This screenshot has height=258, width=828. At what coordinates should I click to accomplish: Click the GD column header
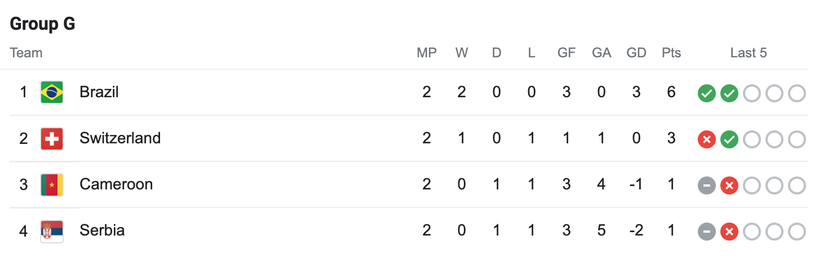pos(636,53)
